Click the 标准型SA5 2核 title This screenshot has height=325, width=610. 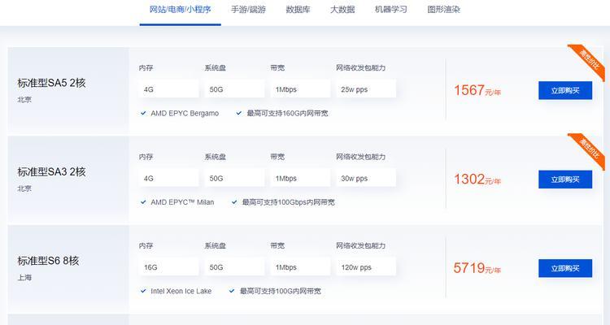tap(51, 83)
